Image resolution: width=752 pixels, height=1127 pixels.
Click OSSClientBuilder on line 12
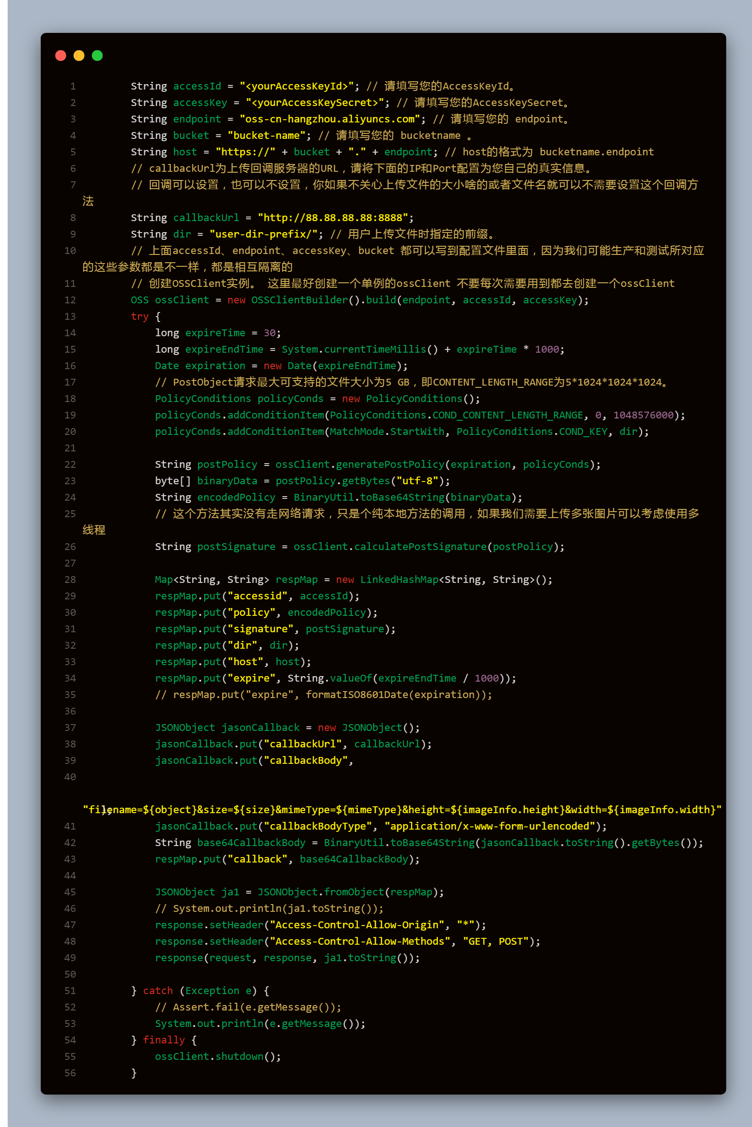[299, 300]
